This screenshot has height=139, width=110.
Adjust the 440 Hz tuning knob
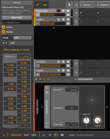86,120
